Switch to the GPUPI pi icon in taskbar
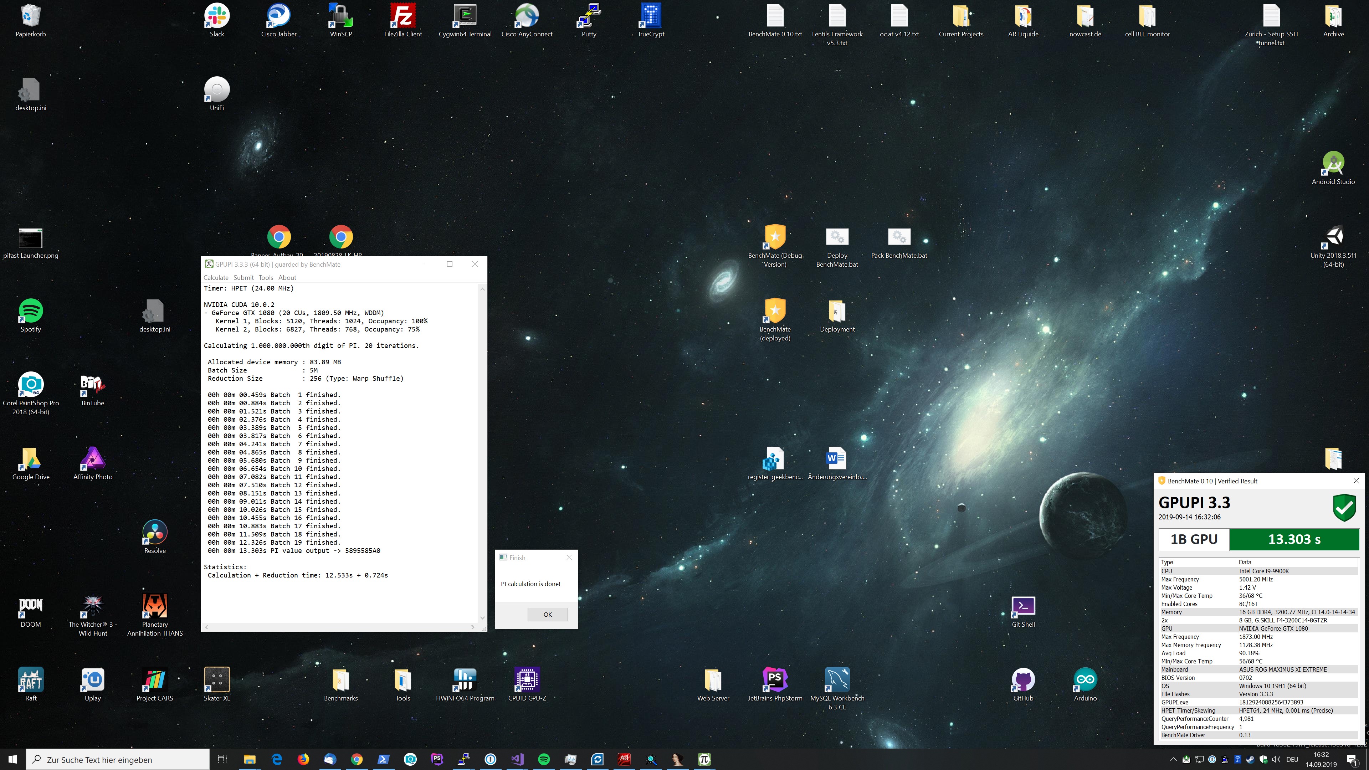The width and height of the screenshot is (1369, 770). (704, 759)
